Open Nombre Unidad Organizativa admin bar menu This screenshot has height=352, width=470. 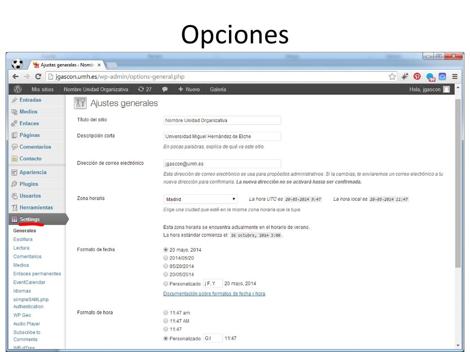pos(96,89)
